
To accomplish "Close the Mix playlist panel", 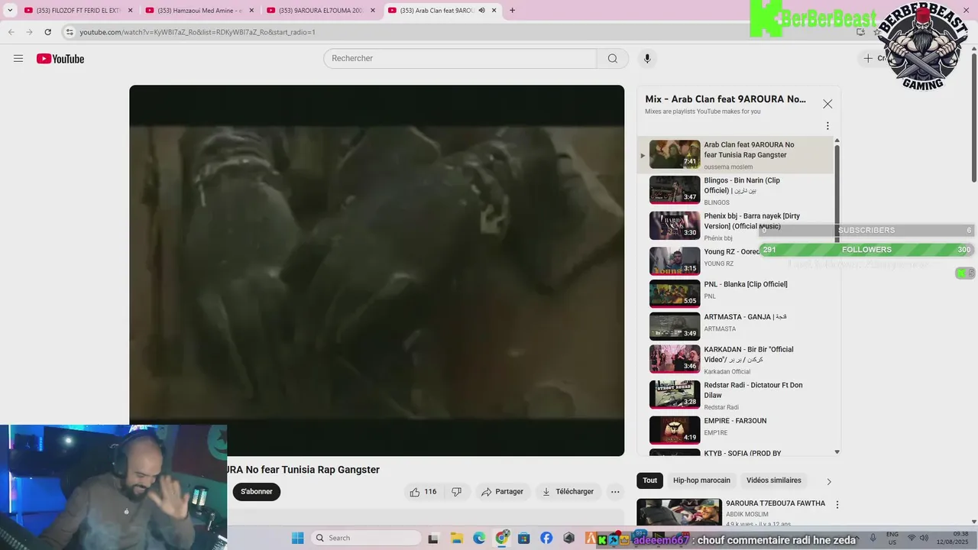I will point(827,104).
